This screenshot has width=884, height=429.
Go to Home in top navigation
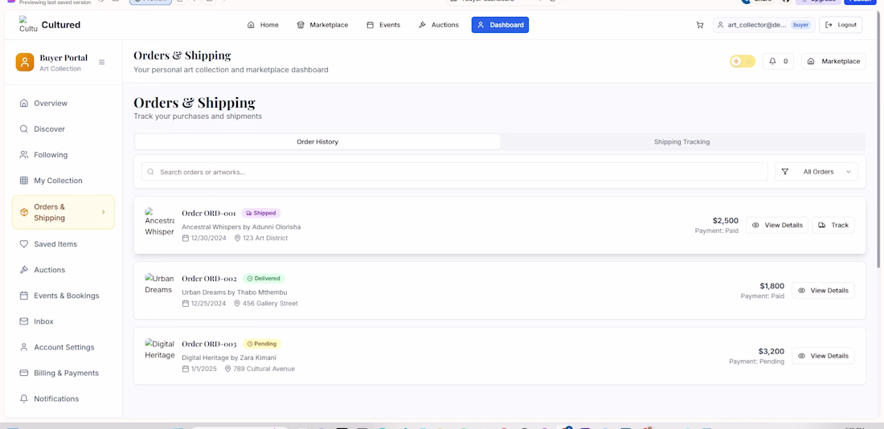(263, 25)
